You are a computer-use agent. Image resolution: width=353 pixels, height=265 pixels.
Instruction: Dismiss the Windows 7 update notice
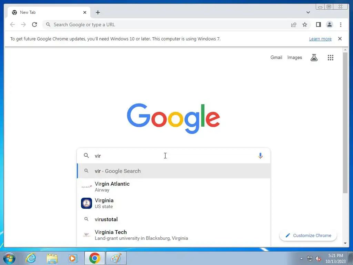[340, 39]
